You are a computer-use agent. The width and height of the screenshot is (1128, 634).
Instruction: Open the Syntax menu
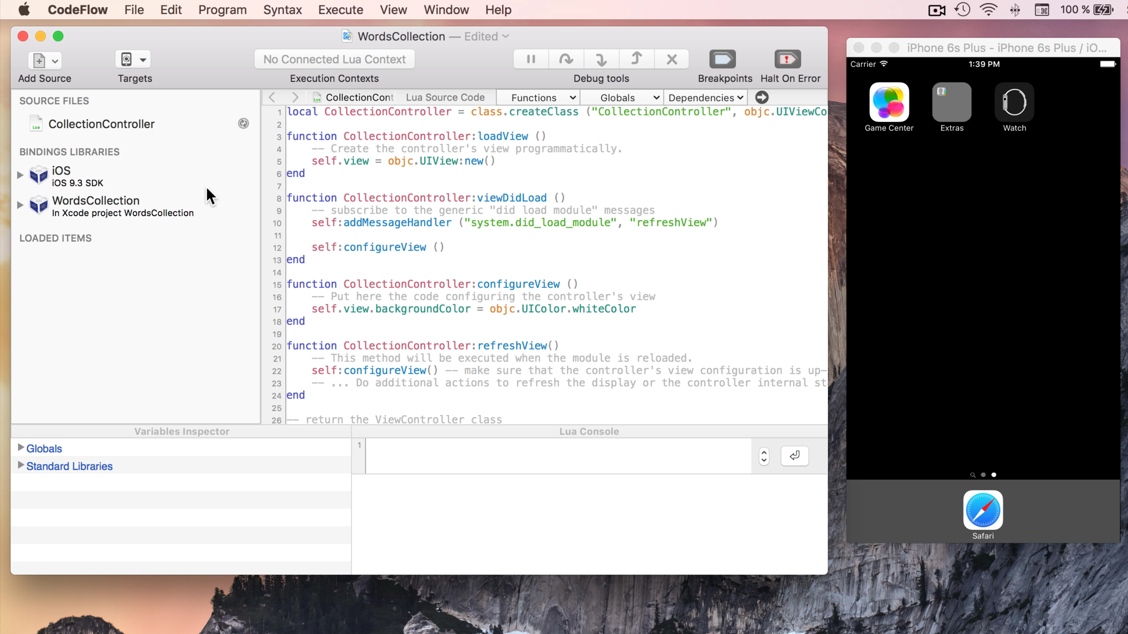282,10
